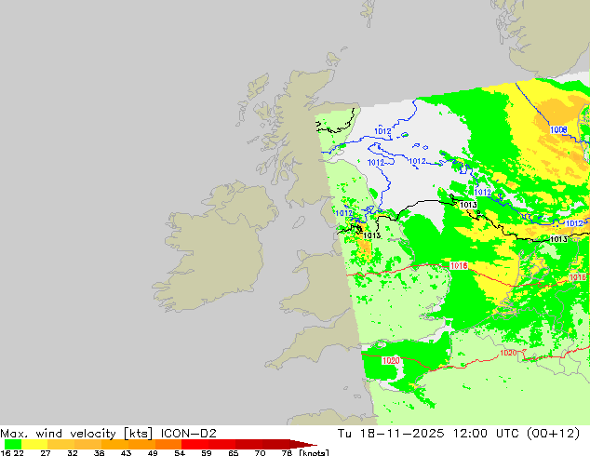
Task: Click the red 1020 label near the French coast
Action: (508, 353)
